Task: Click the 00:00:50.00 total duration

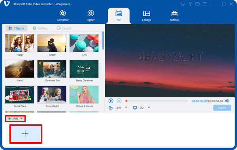Action: click(x=215, y=101)
